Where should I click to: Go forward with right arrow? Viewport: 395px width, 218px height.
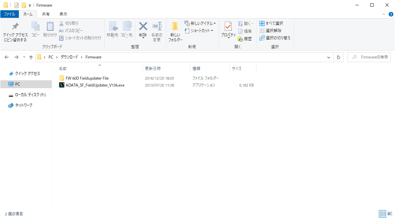tap(16, 57)
